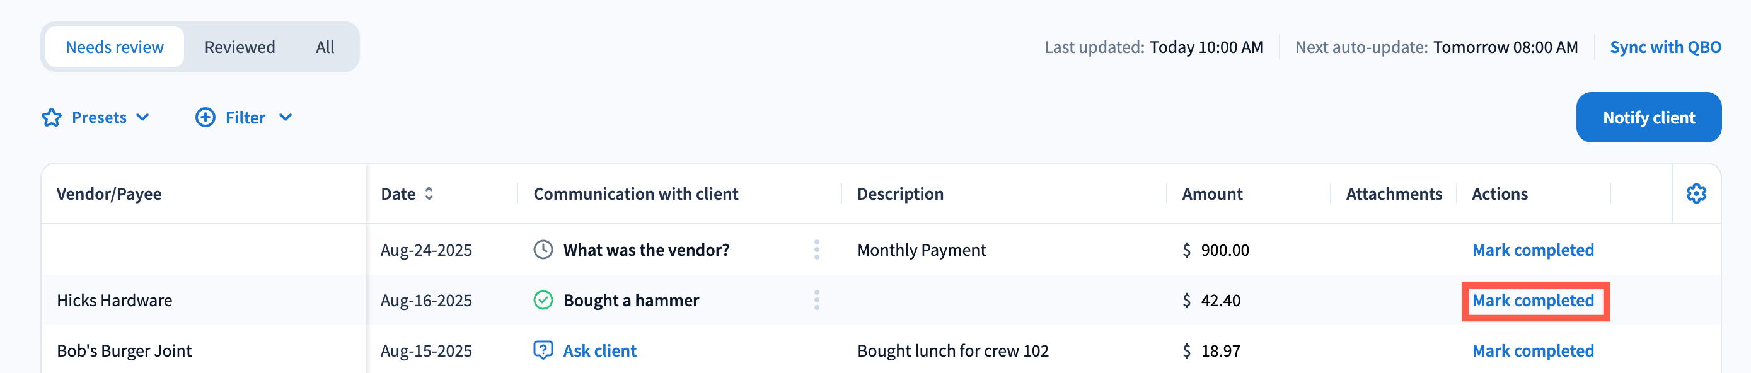Mark the $900.00 Monthly Payment completed

pyautogui.click(x=1532, y=250)
